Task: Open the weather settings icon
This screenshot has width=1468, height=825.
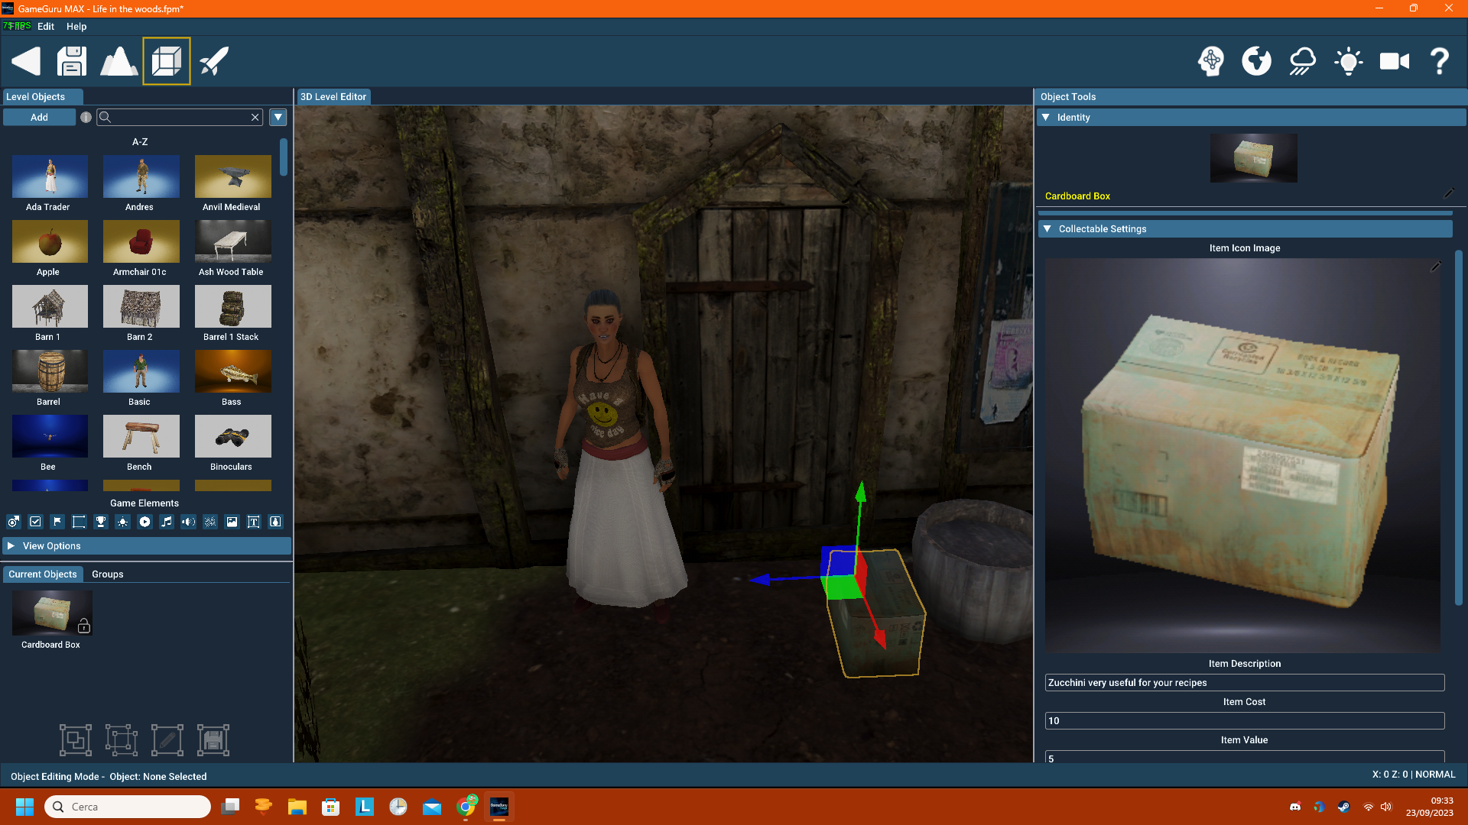Action: click(x=1301, y=61)
